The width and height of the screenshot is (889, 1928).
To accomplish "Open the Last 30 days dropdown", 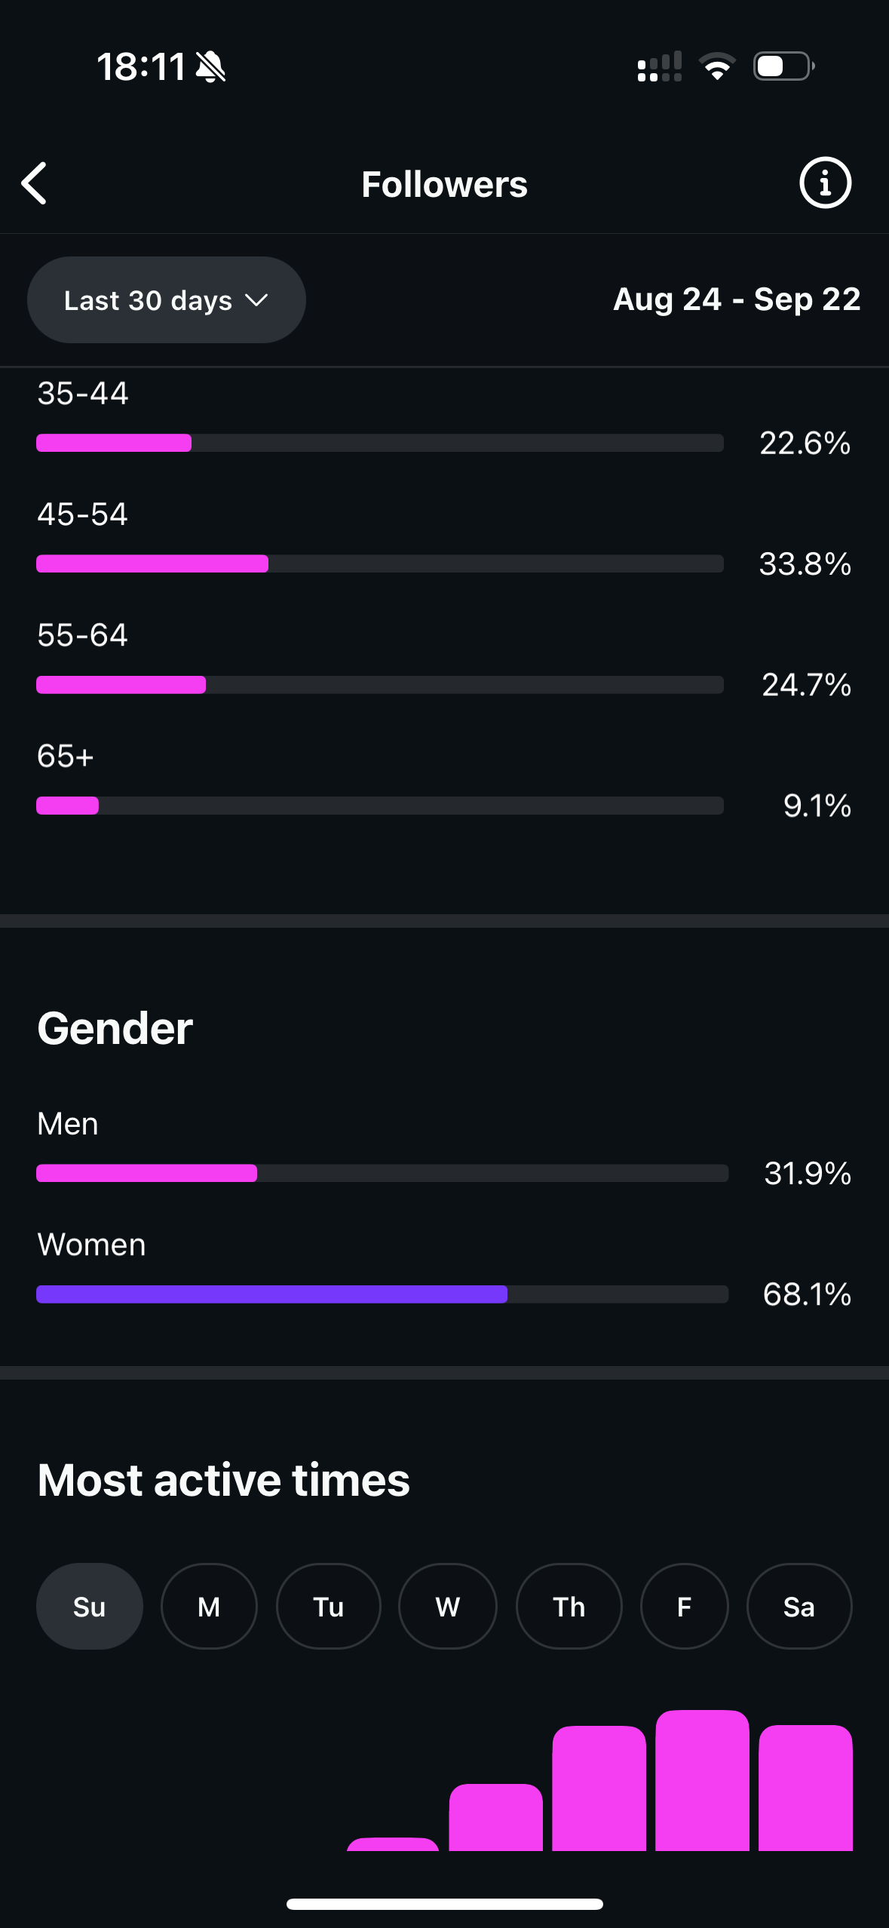I will click(166, 300).
